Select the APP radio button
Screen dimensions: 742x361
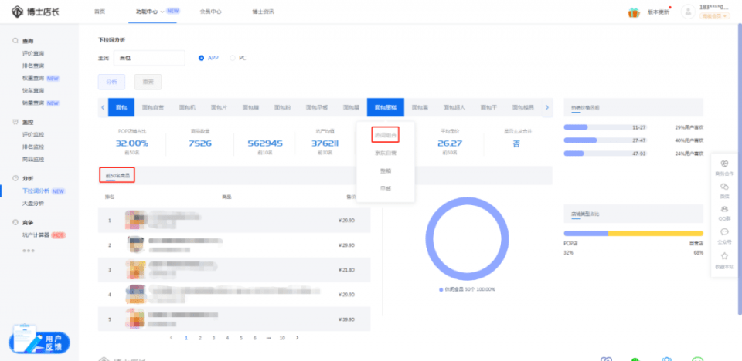tap(202, 58)
